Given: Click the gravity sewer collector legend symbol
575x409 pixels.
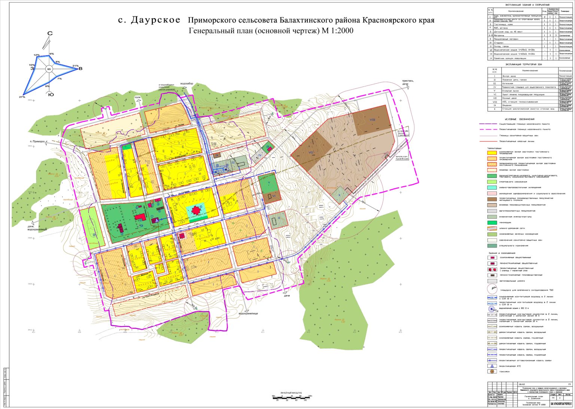Looking at the screenshot, I should pyautogui.click(x=492, y=315).
